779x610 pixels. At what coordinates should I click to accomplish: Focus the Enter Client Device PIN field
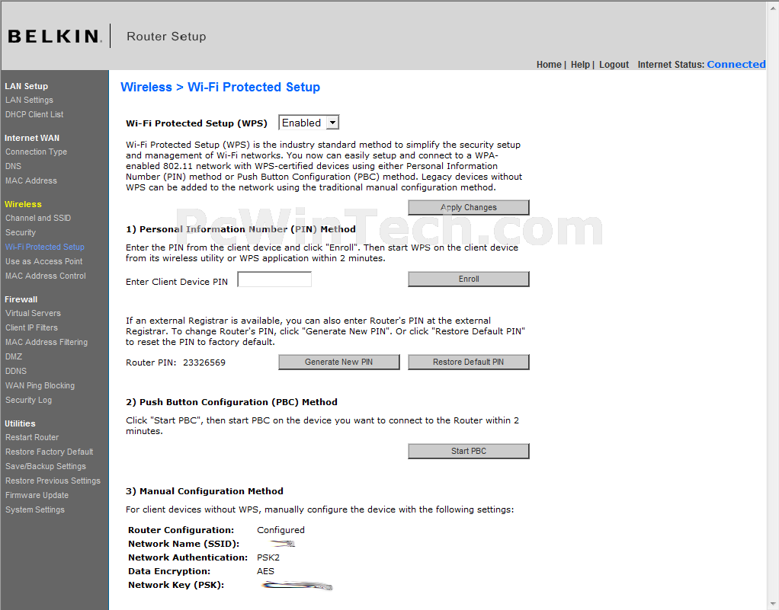coord(274,279)
